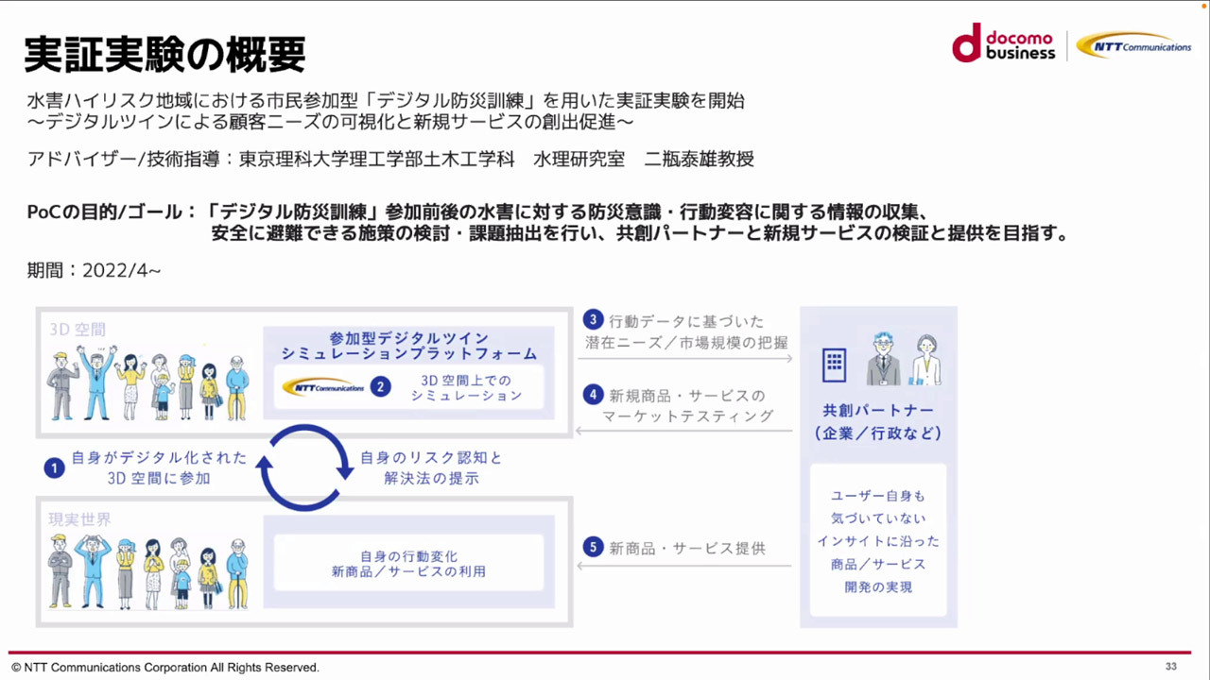Click the people illustration in 3D 空間 panel
The width and height of the screenshot is (1210, 680).
pyautogui.click(x=148, y=382)
